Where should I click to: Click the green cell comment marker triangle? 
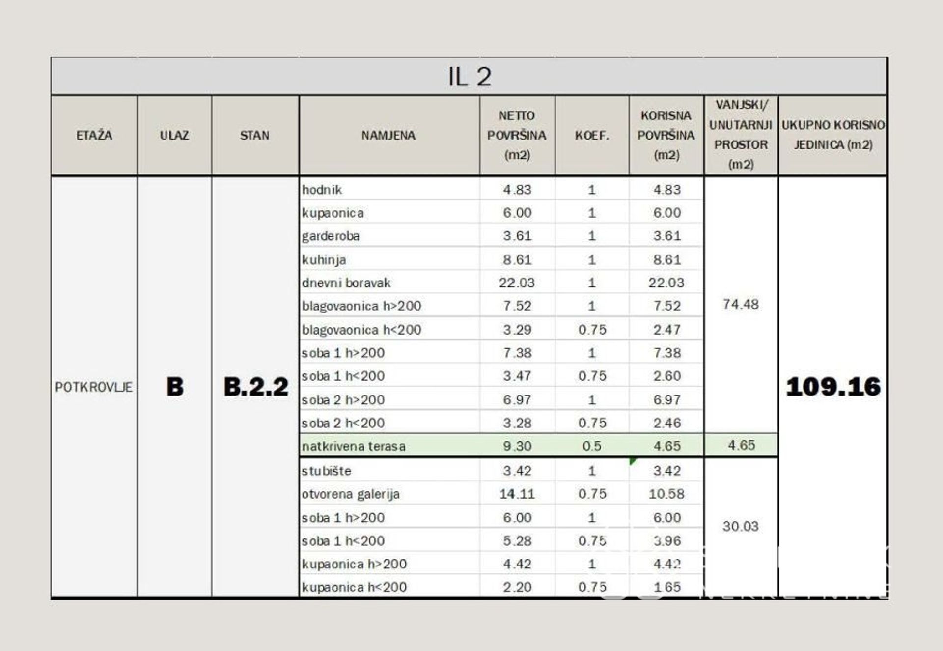[x=633, y=461]
